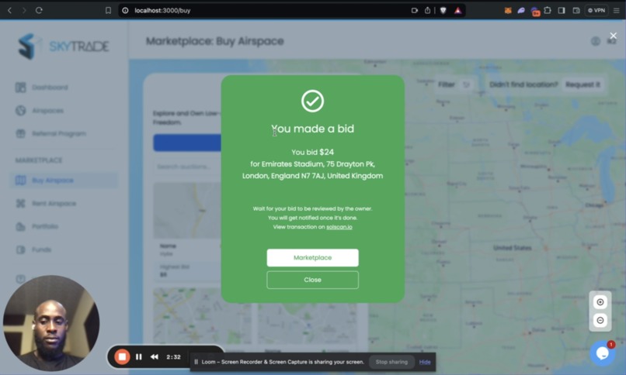This screenshot has height=375, width=626.
Task: Open the extensions puzzle icon
Action: 548,10
